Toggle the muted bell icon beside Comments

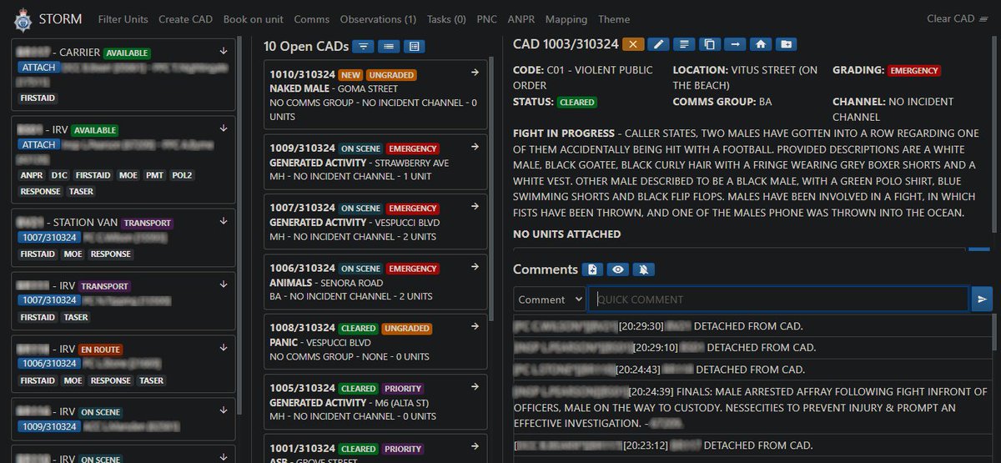(643, 269)
